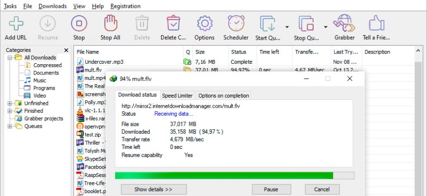Click the Delete trash icon
The image size is (427, 196).
[x=142, y=24]
